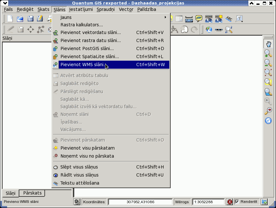Click the HOME bookmarks globe icon
The width and height of the screenshot is (276, 208).
coord(209,19)
